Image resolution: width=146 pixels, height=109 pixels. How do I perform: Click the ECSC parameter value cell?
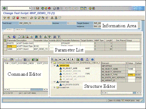(x=41, y=46)
